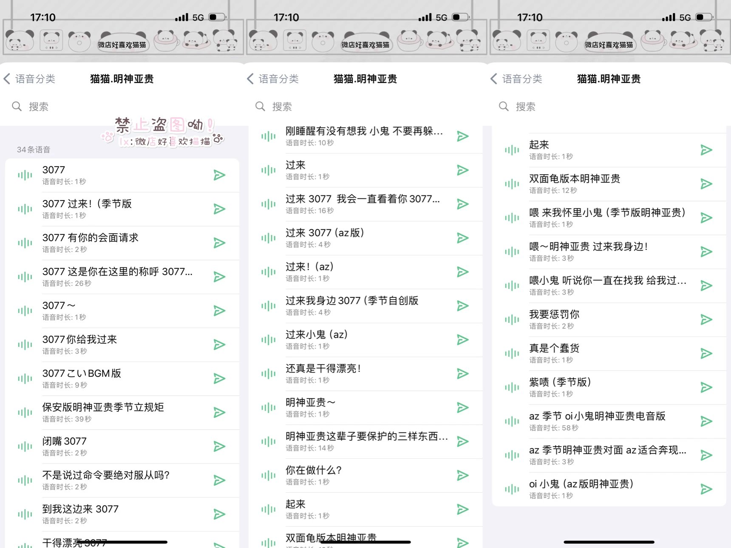The width and height of the screenshot is (731, 548).
Task: Send the "3077こいBGM版" clip
Action: tap(219, 379)
